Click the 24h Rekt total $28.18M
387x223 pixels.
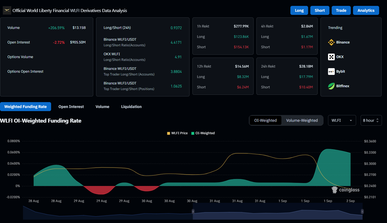[306, 66]
